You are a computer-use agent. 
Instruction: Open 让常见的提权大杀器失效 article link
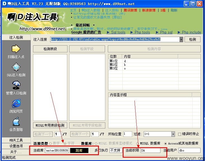[97, 17]
